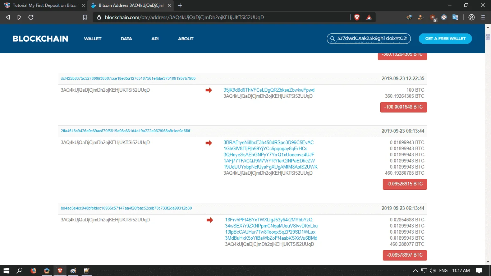
Task: Open a new browser tab
Action: point(180,5)
